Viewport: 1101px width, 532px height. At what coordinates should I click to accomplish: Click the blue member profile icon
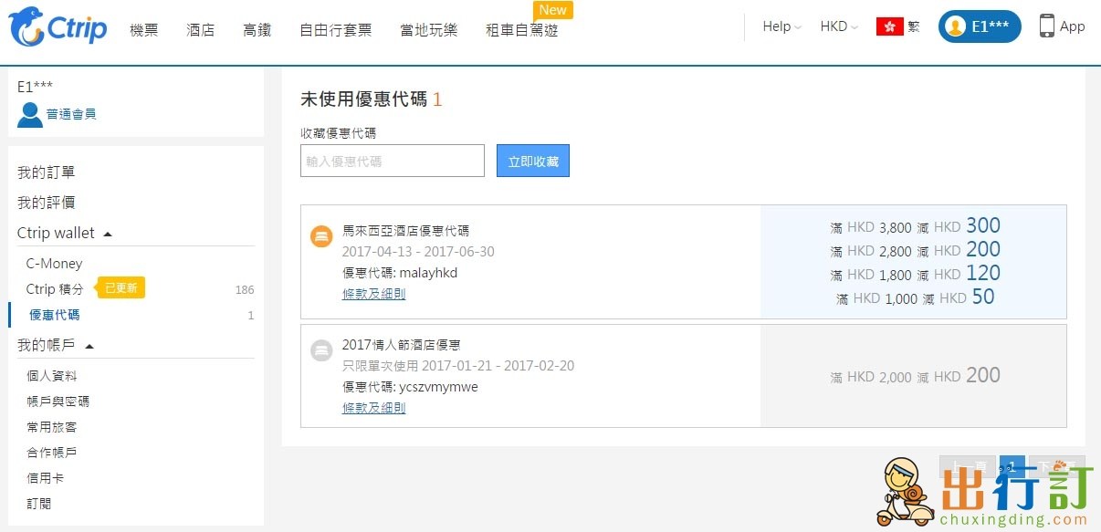click(x=29, y=115)
